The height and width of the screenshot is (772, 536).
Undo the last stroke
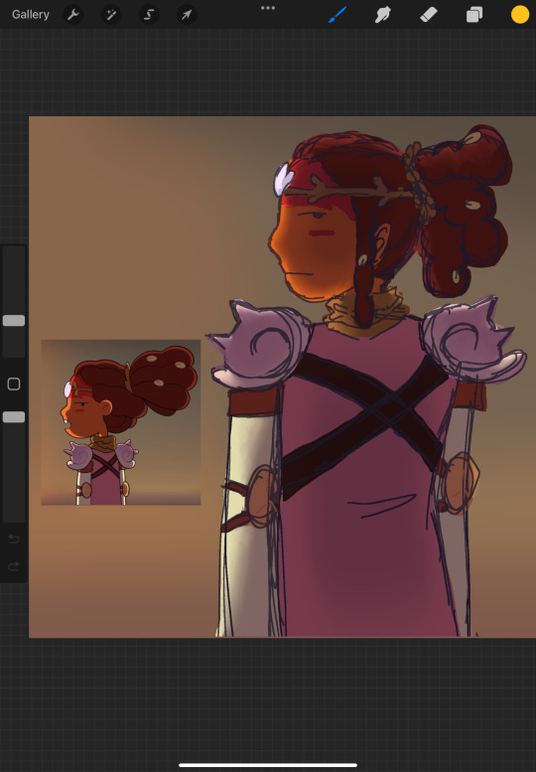(14, 540)
